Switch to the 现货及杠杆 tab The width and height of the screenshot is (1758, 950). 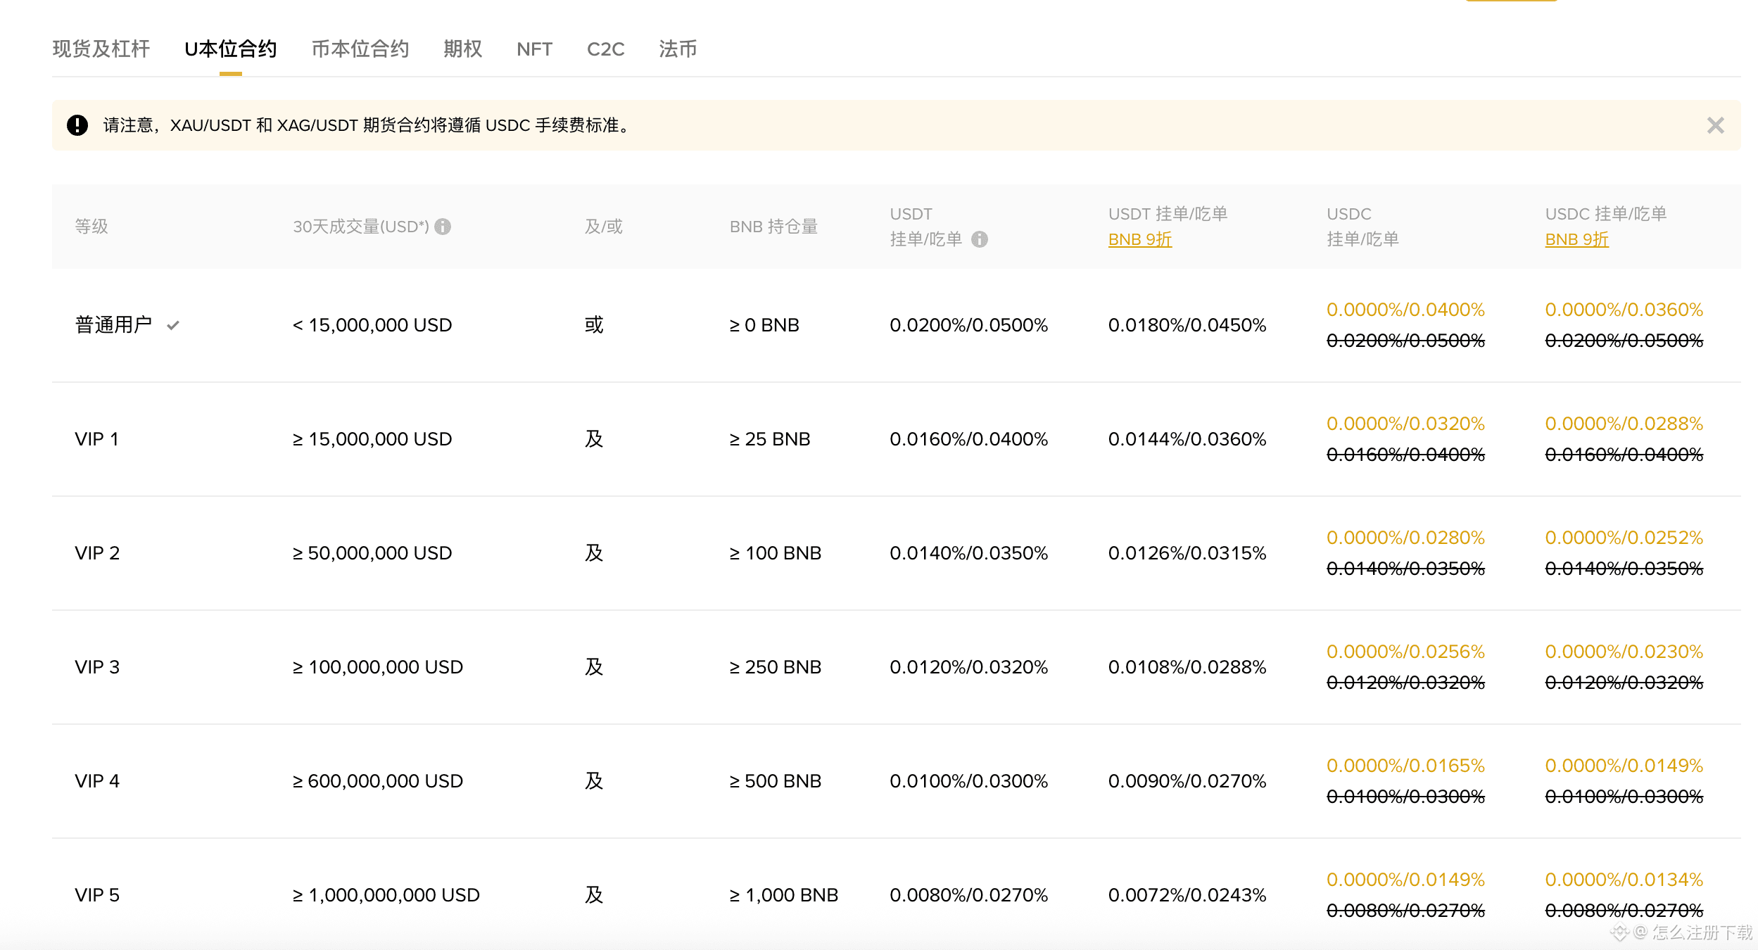(100, 49)
